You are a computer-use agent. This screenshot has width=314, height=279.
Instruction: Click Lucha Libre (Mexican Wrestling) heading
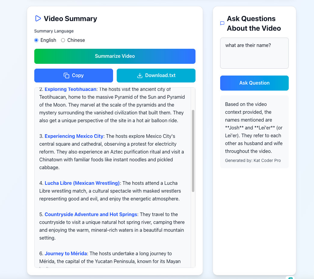coord(82,183)
